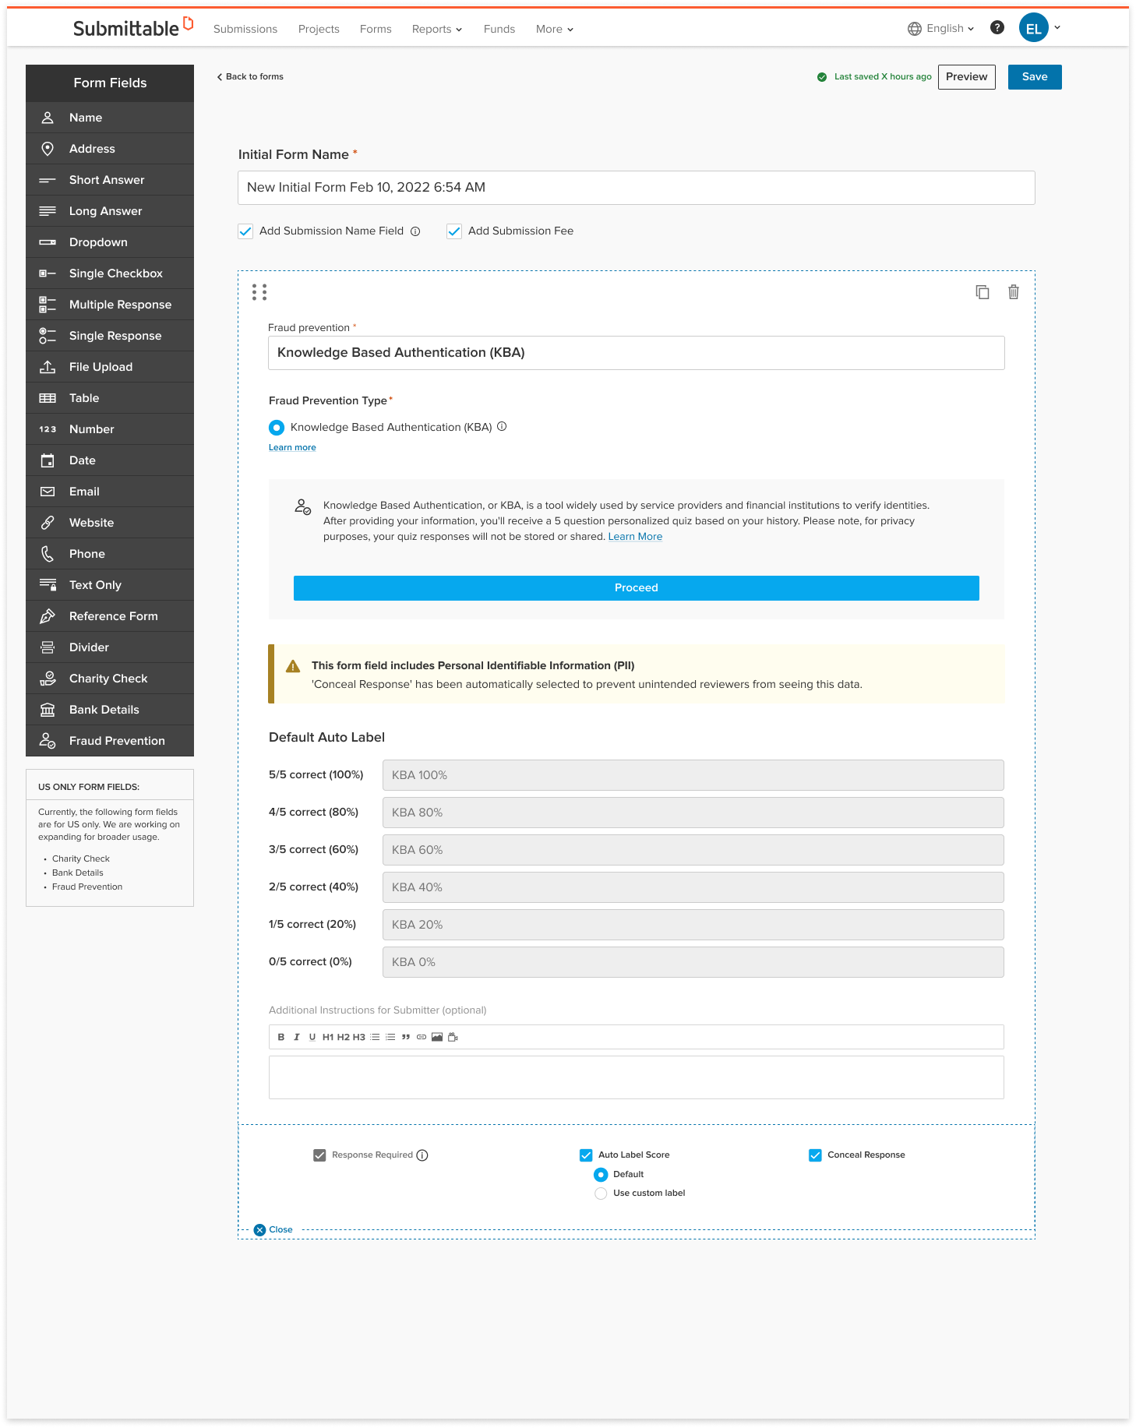Toggle the Auto Label Score checkbox
The width and height of the screenshot is (1136, 1428).
[x=586, y=1155]
